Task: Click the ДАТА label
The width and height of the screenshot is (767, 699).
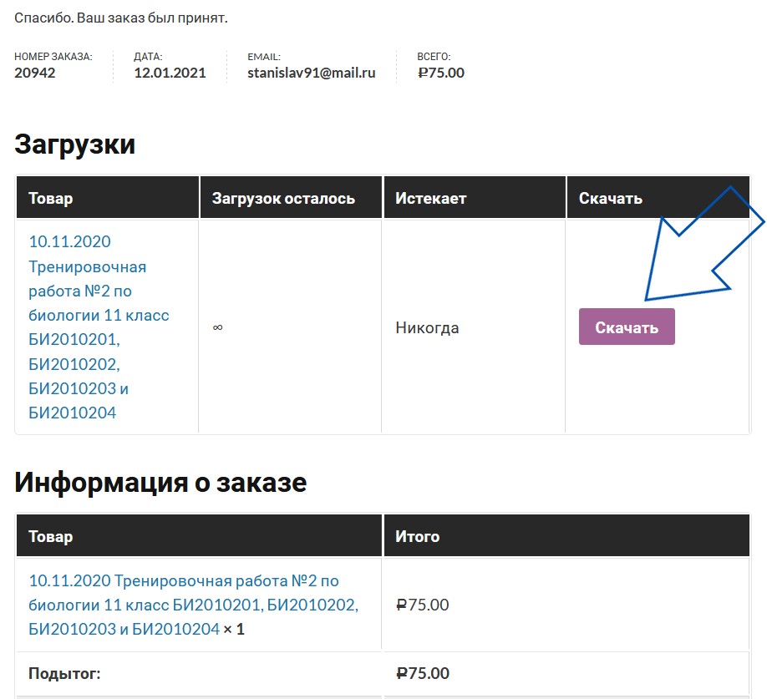Action: [x=148, y=57]
